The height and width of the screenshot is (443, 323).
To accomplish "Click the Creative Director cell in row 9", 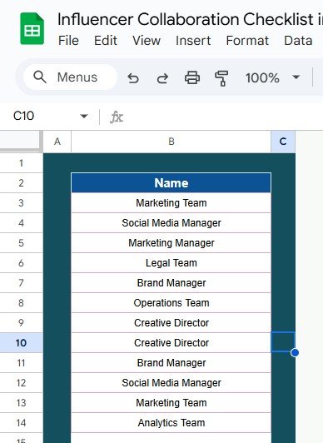I will [x=171, y=322].
